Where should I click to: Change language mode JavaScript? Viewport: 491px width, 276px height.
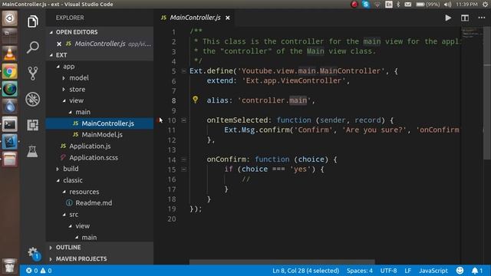[x=433, y=271]
